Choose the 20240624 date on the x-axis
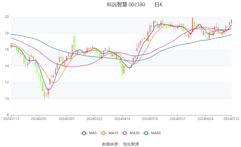Screen dimensions: 241x147 coord(205,118)
